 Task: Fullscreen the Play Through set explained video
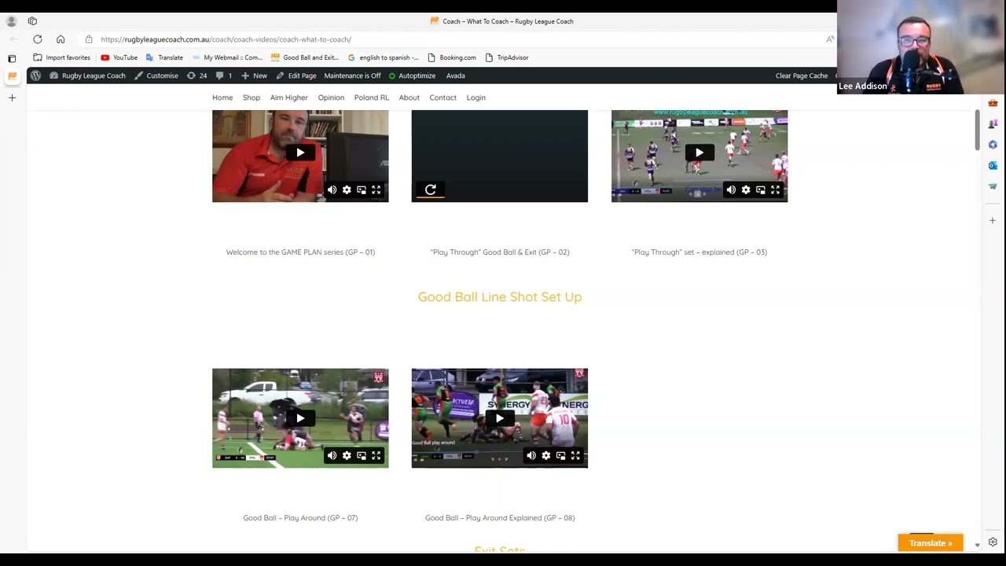(776, 189)
